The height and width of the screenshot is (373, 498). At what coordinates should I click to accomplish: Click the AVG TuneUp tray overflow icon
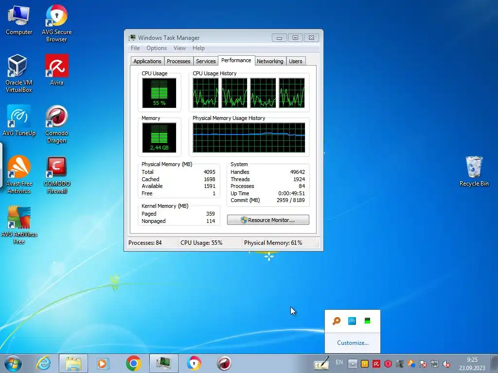point(352,321)
